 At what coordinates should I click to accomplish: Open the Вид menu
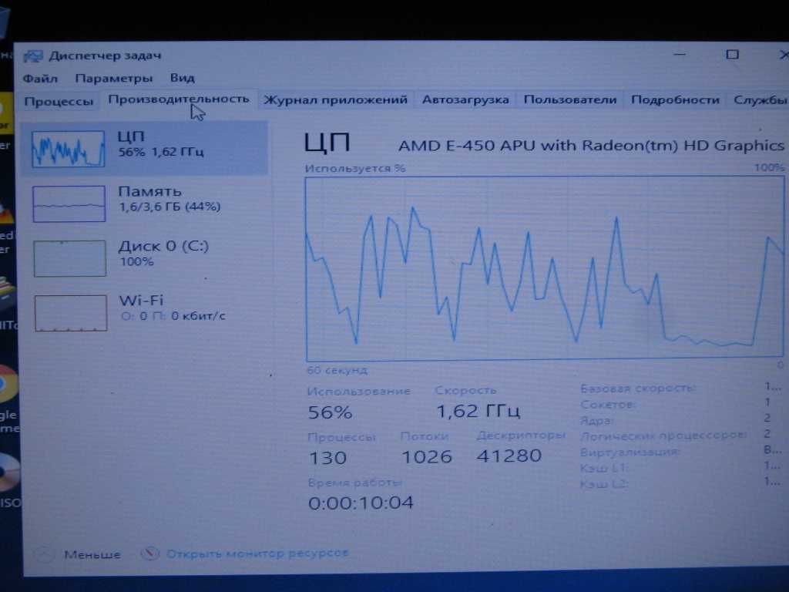[x=182, y=78]
